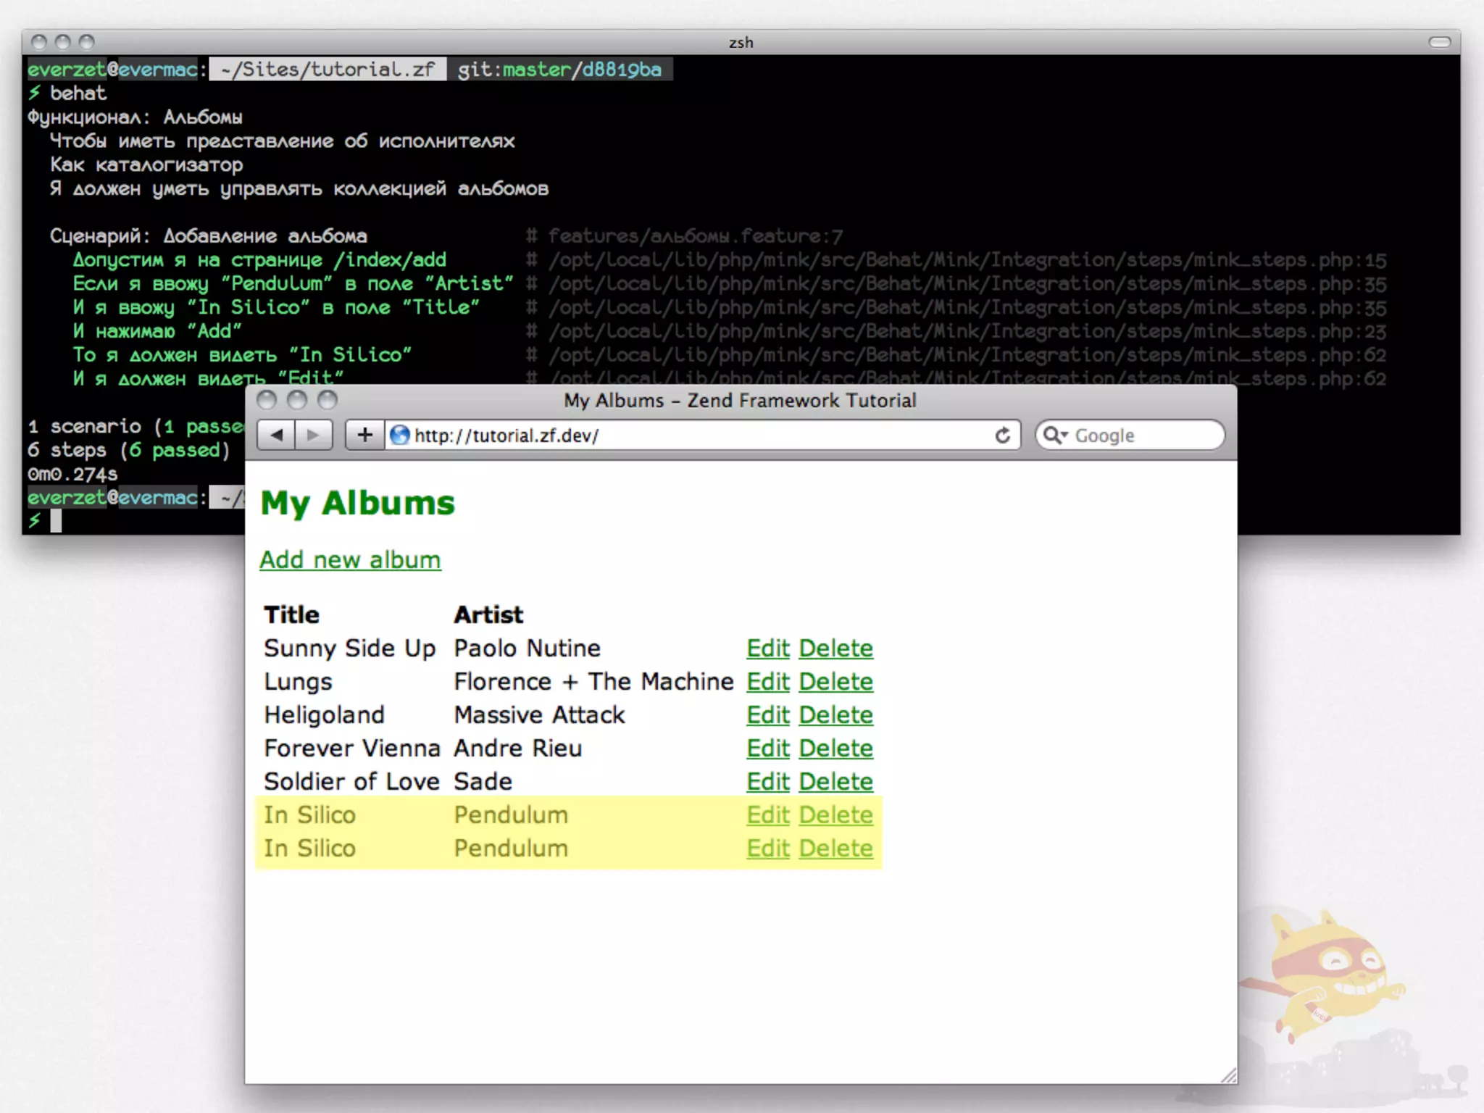This screenshot has width=1484, height=1113.
Task: Edit the Sunny Side Up album
Action: (x=767, y=648)
